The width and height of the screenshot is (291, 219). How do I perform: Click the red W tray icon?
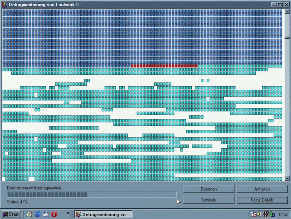266,214
